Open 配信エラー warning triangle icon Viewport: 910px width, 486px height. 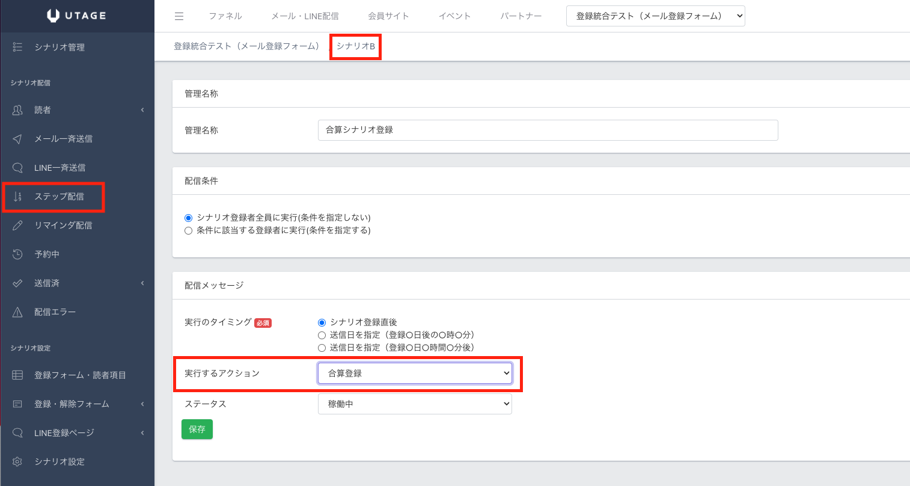(17, 312)
